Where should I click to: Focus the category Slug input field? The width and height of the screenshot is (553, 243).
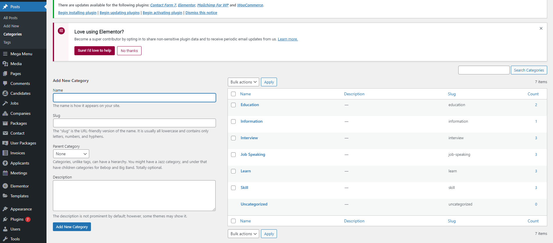tap(134, 123)
